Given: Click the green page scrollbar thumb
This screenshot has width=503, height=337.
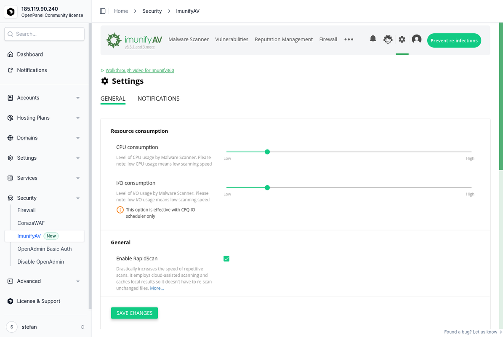Looking at the screenshot, I should click(501, 96).
